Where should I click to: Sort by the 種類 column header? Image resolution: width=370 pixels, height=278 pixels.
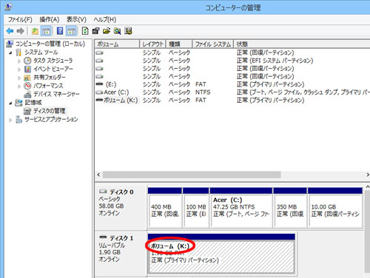click(179, 44)
